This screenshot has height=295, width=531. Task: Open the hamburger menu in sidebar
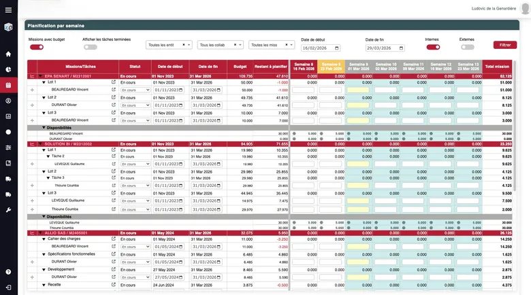click(x=8, y=8)
